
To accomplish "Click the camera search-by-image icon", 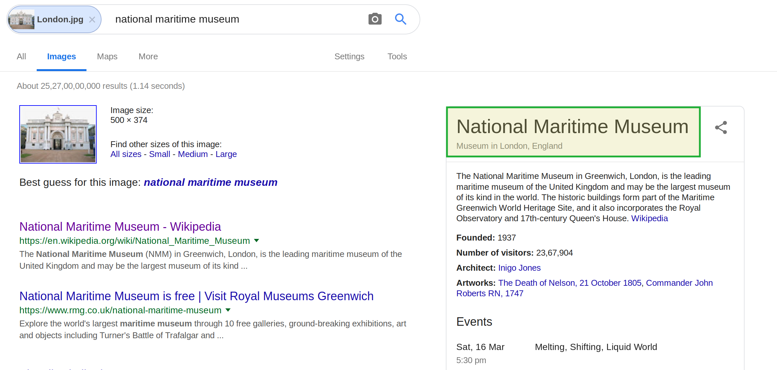I will [x=375, y=19].
